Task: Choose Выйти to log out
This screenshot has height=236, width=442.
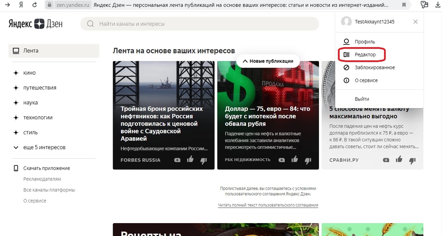Action: click(362, 99)
